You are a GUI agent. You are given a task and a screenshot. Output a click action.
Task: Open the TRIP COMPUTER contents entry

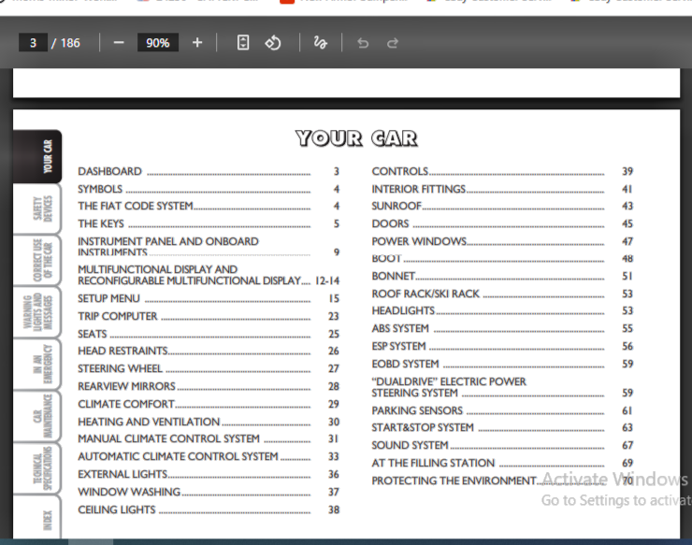118,317
